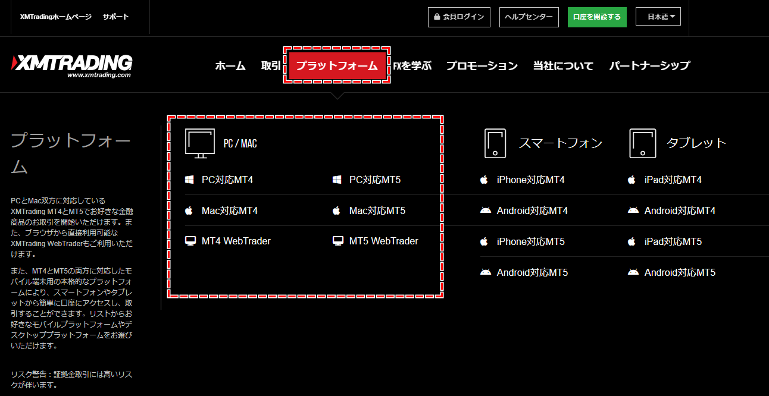Open the 日本語 language dropdown
Image resolution: width=769 pixels, height=396 pixels.
(x=658, y=16)
